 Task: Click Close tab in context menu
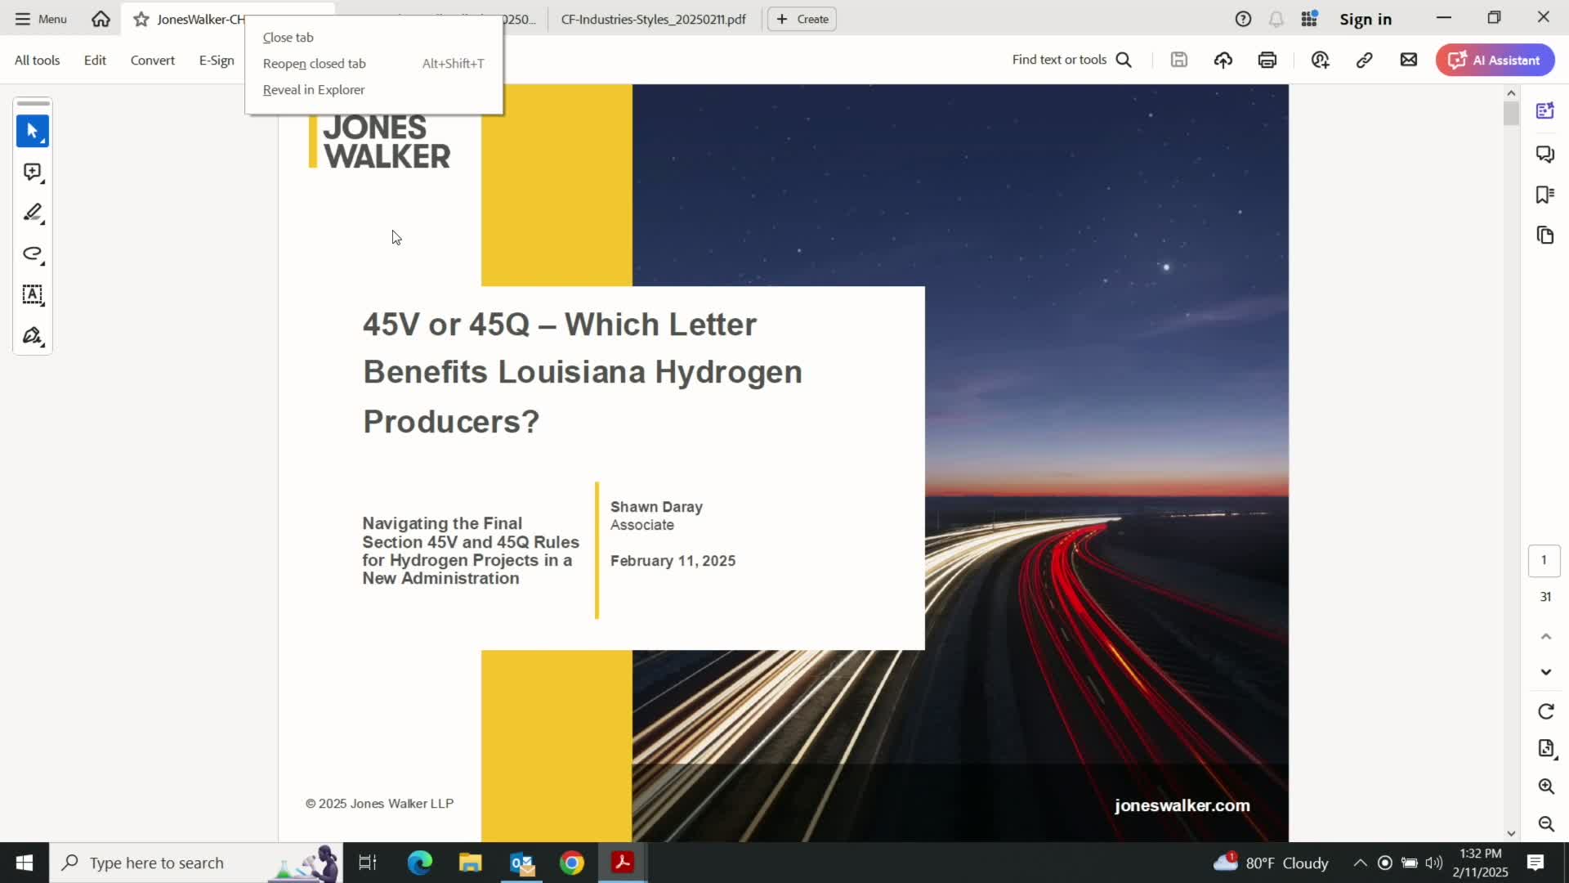click(x=288, y=38)
